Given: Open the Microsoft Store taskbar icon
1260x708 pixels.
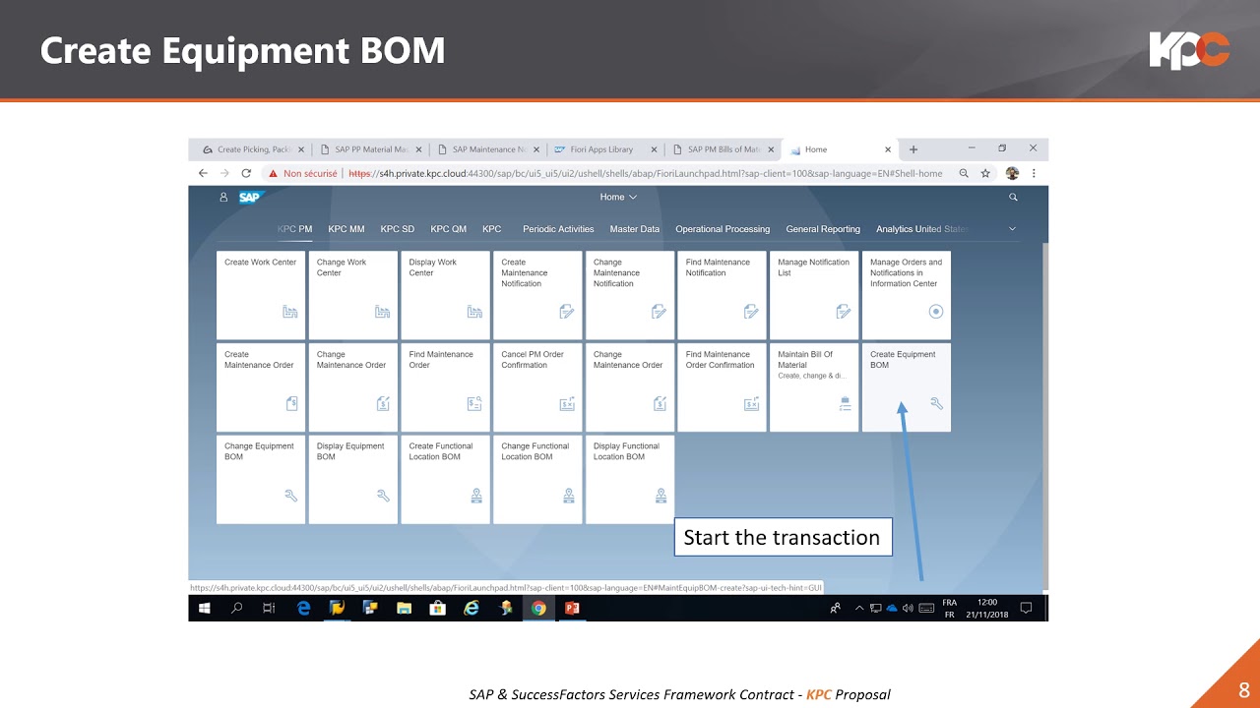Looking at the screenshot, I should coord(438,609).
